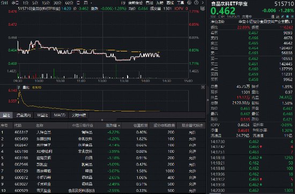Switch to the 分时 intraday chart tab
The width and height of the screenshot is (295, 194).
click(x=4, y=3)
